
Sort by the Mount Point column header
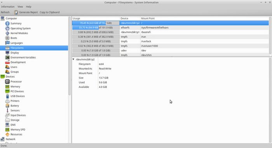point(204,18)
